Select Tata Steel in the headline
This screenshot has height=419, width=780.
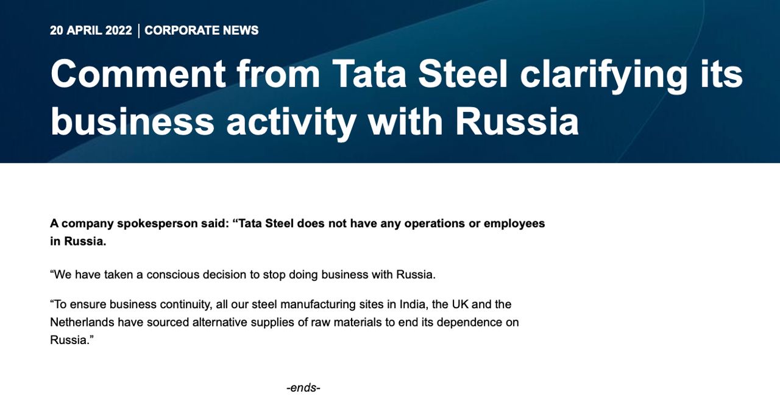click(420, 74)
